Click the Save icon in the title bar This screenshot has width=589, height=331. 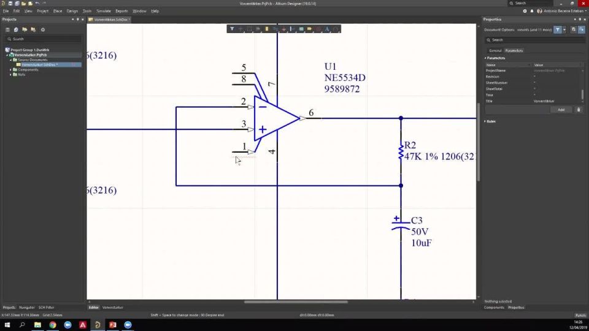[10, 4]
